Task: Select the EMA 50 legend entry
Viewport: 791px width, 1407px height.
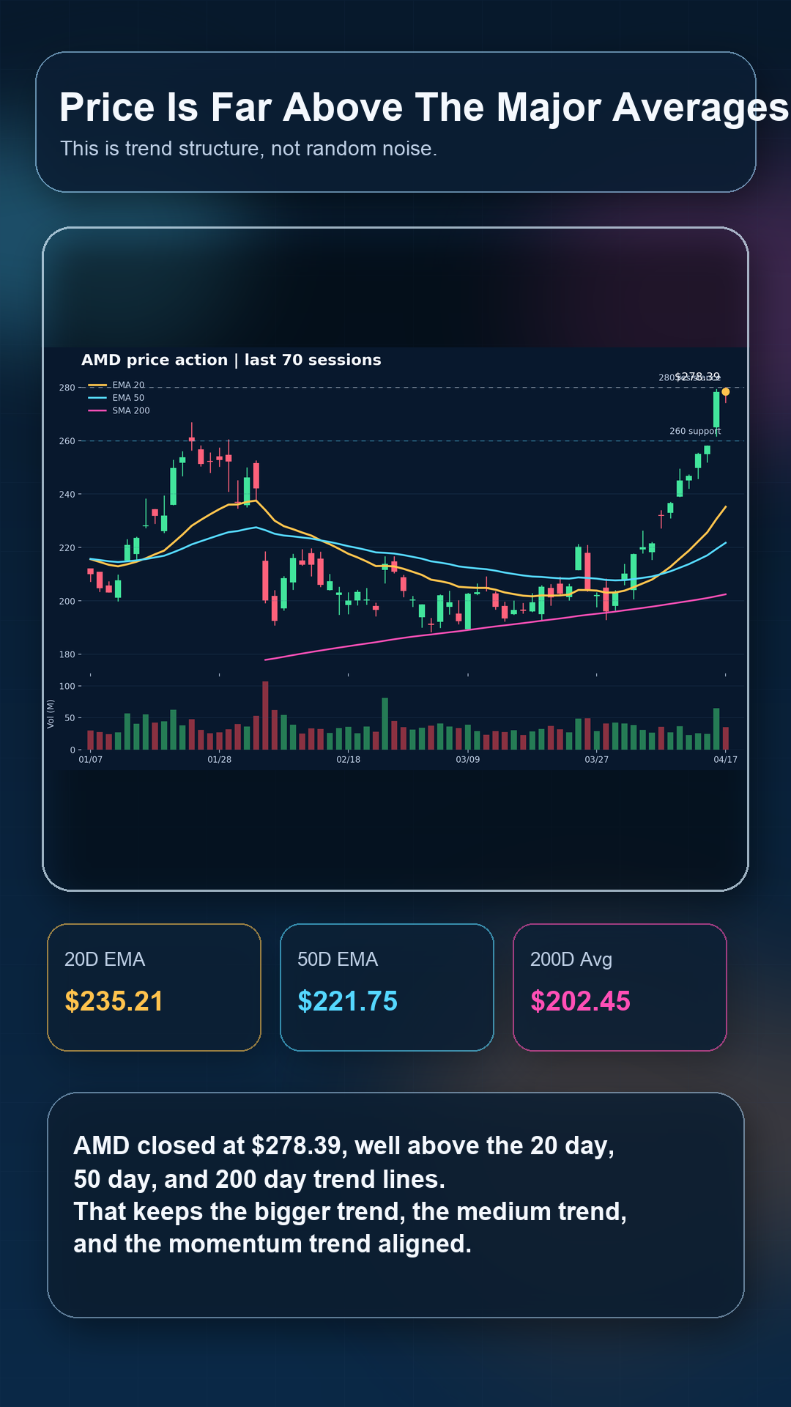Action: (x=116, y=398)
